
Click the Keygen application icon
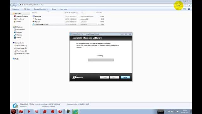[33, 22]
